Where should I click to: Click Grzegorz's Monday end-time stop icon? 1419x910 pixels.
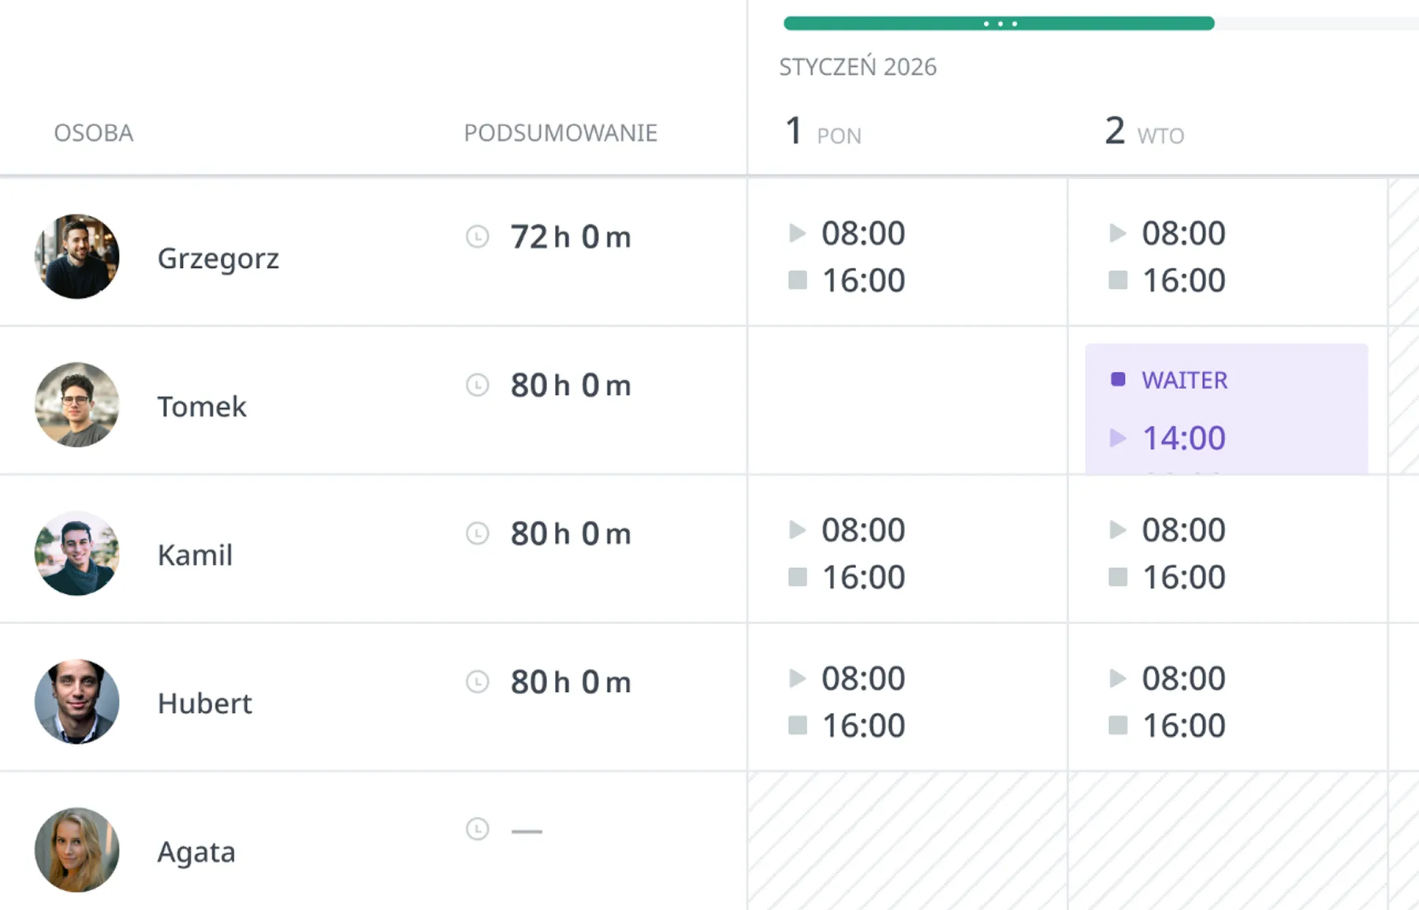798,280
